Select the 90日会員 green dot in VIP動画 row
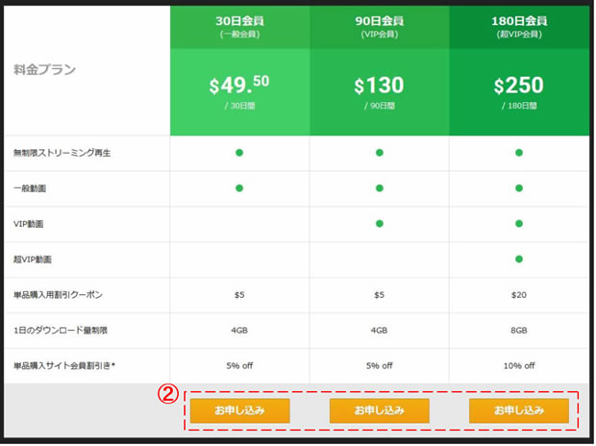 click(379, 224)
